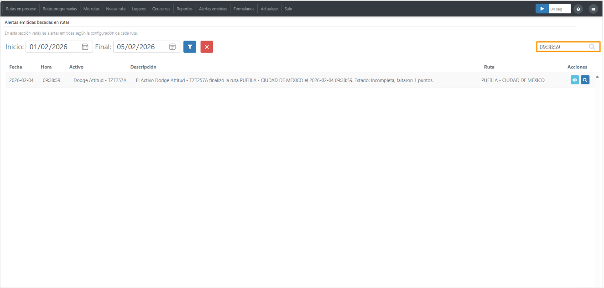This screenshot has height=288, width=604.
Task: Click Actualizar to refresh data
Action: click(269, 9)
